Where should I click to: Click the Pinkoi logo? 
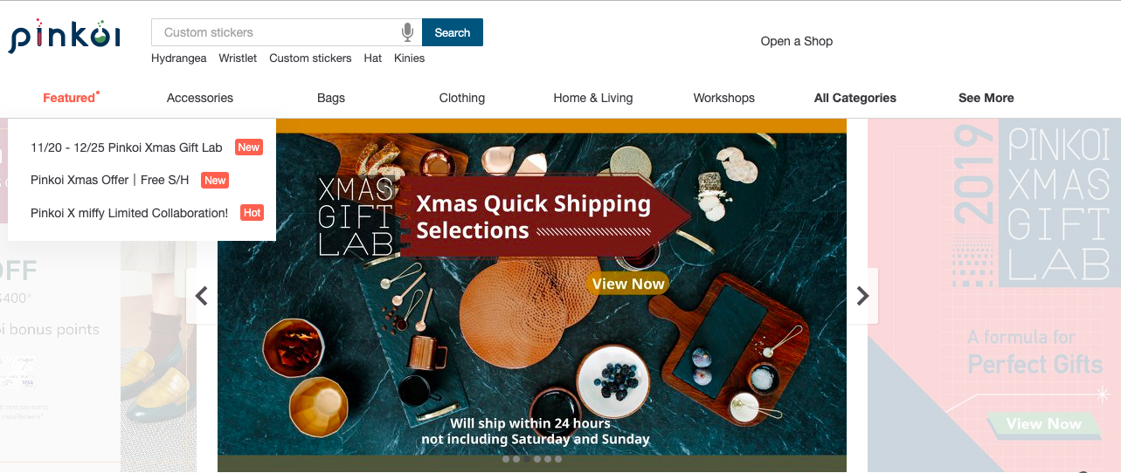(65, 36)
